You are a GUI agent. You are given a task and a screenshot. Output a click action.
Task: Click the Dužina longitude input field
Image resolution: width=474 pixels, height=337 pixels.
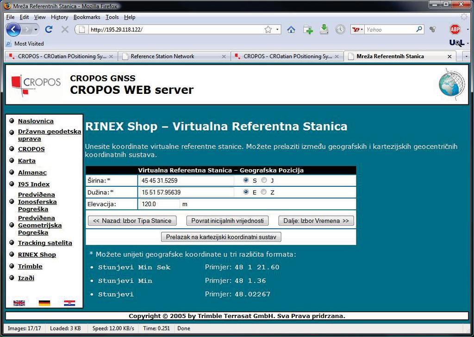coord(187,192)
